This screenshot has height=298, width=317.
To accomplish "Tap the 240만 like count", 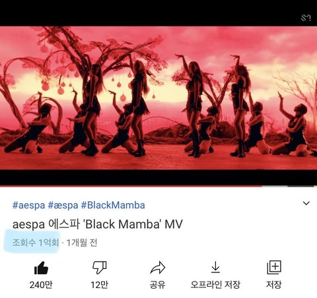I will point(41,285).
